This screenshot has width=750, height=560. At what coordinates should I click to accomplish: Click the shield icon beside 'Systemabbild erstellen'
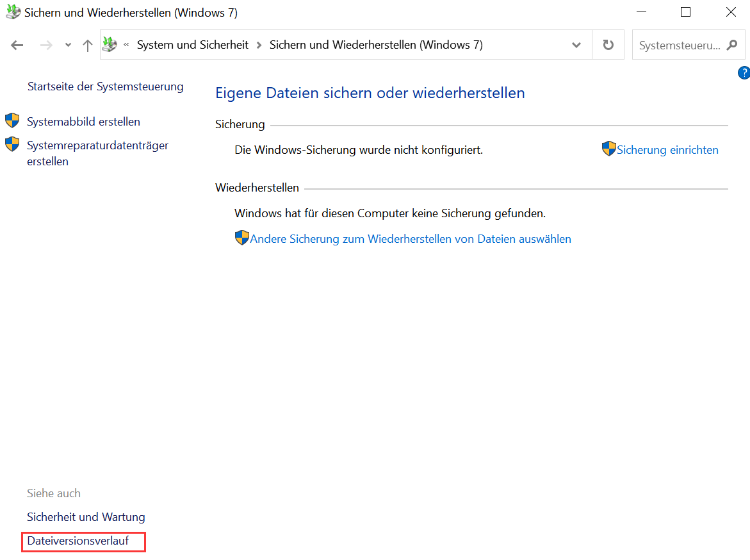tap(12, 120)
